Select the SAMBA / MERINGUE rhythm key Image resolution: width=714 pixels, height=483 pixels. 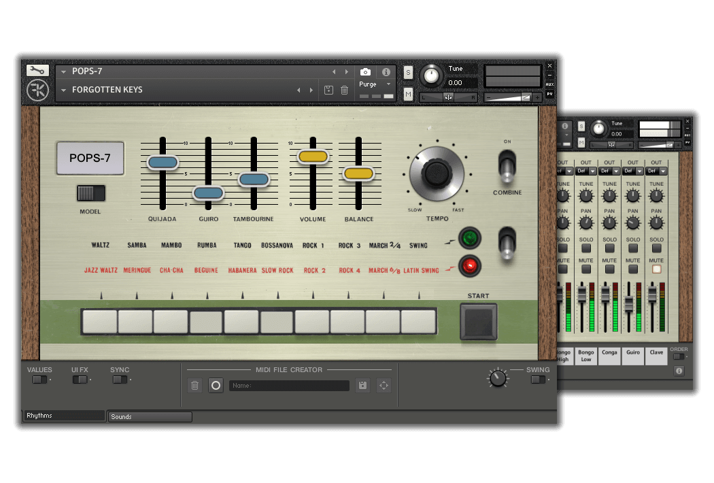pos(135,321)
